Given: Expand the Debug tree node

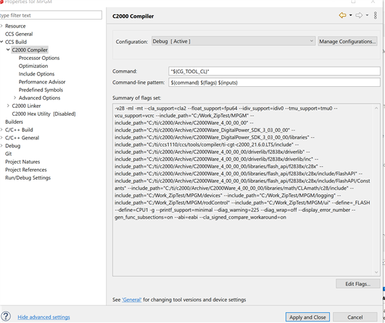Looking at the screenshot, I should [1, 145].
